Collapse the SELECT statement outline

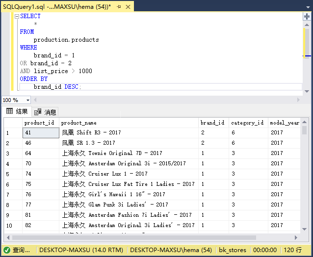17,16
